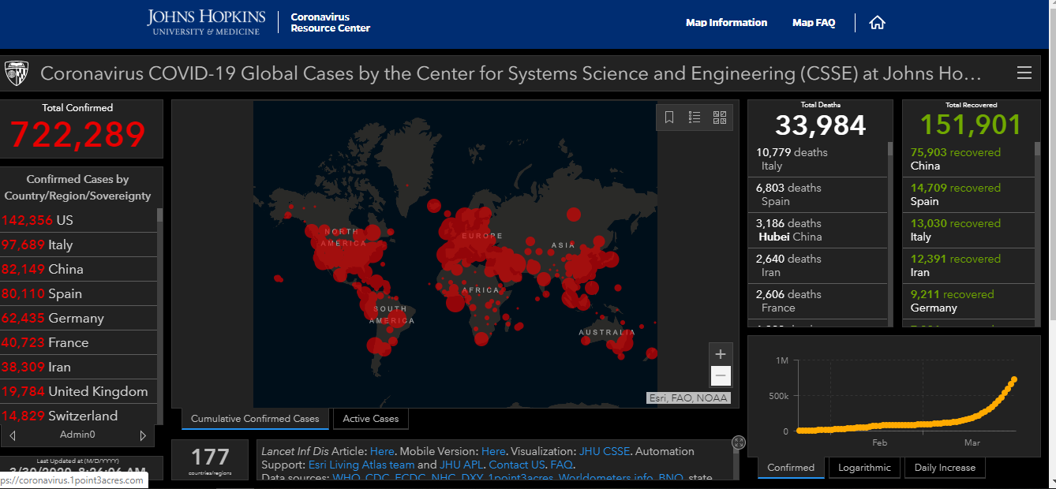Open the Lancet Inf Dis Article 'Here' link

tap(382, 452)
